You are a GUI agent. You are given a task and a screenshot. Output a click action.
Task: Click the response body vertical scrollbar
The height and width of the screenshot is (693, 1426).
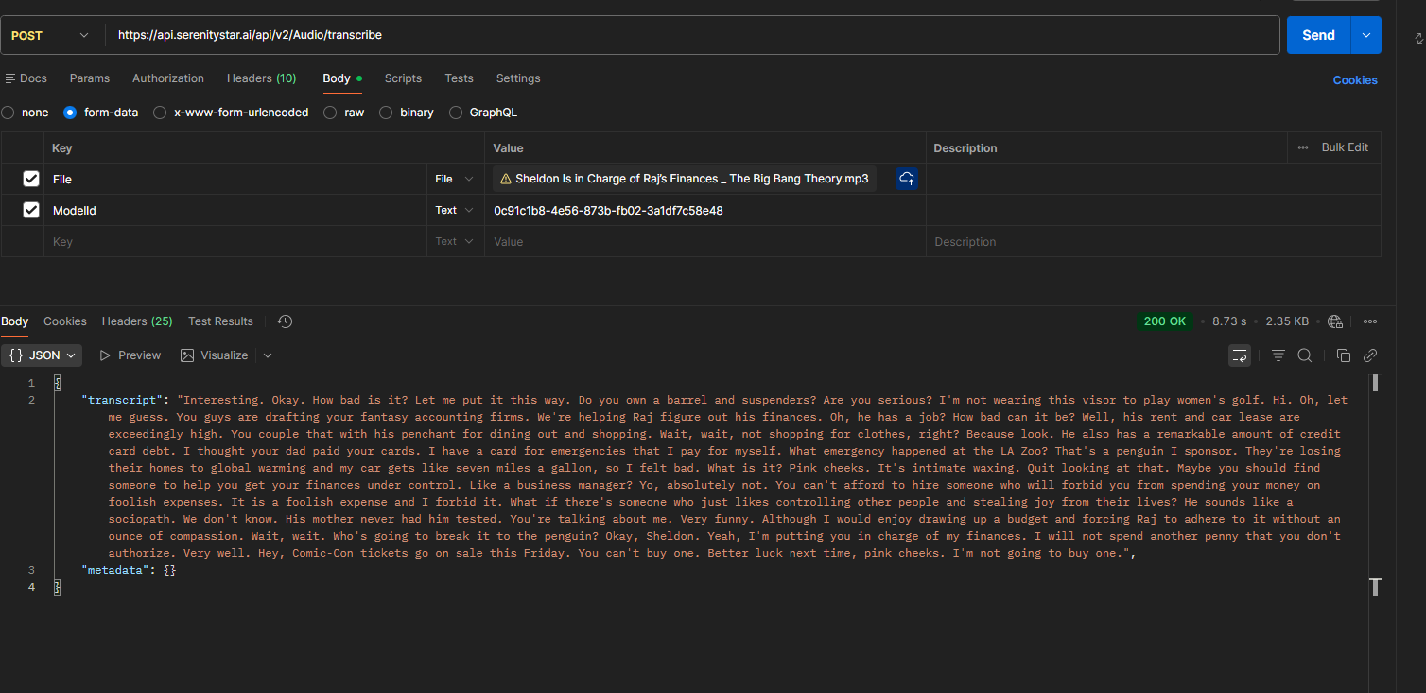point(1375,383)
